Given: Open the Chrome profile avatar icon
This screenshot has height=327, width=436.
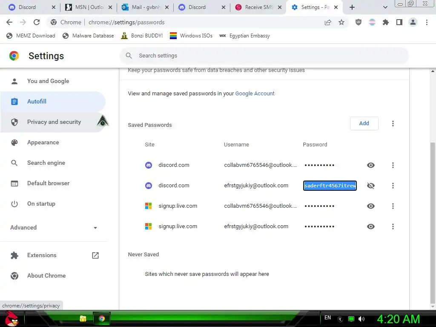Looking at the screenshot, I should (413, 22).
